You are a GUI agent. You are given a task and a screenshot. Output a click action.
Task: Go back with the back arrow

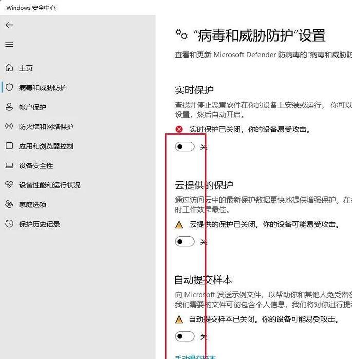pyautogui.click(x=9, y=25)
